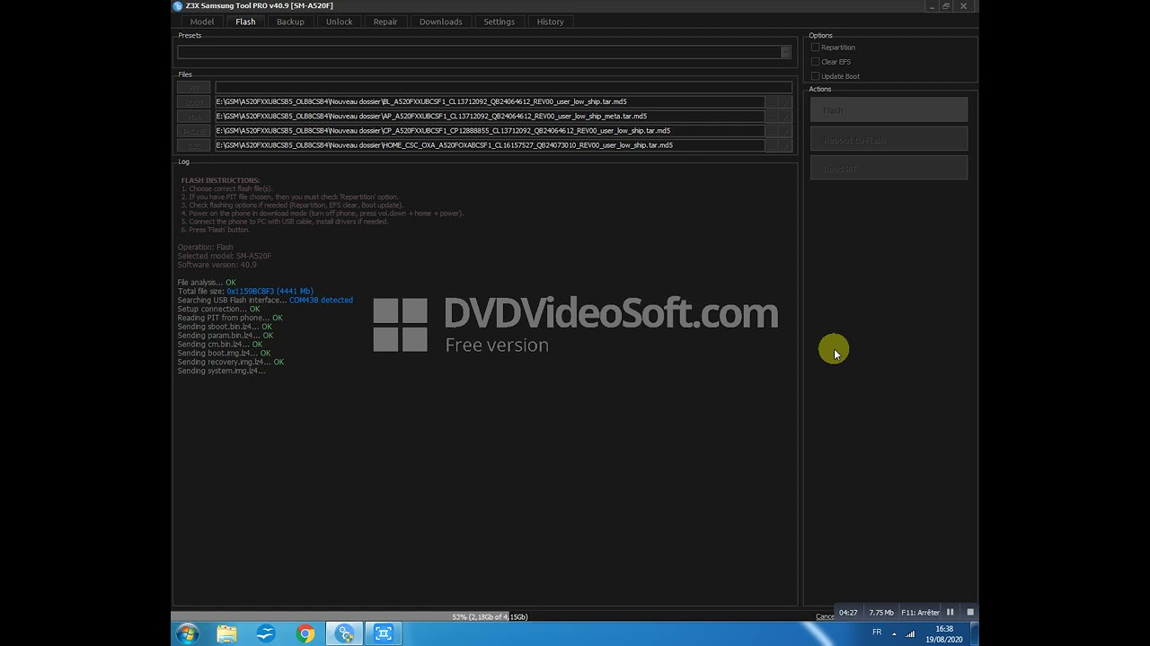The image size is (1150, 646).
Task: Click the PIT file selector button
Action: click(194, 88)
